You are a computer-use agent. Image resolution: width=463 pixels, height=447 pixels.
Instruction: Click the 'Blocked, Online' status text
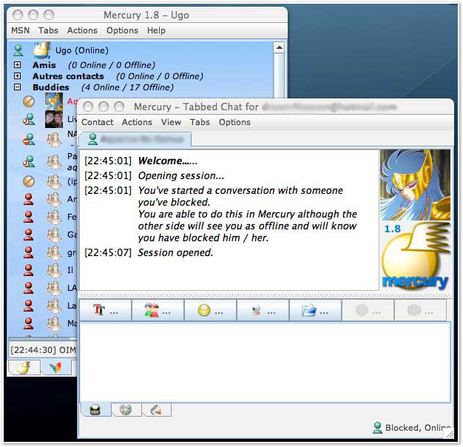(418, 428)
